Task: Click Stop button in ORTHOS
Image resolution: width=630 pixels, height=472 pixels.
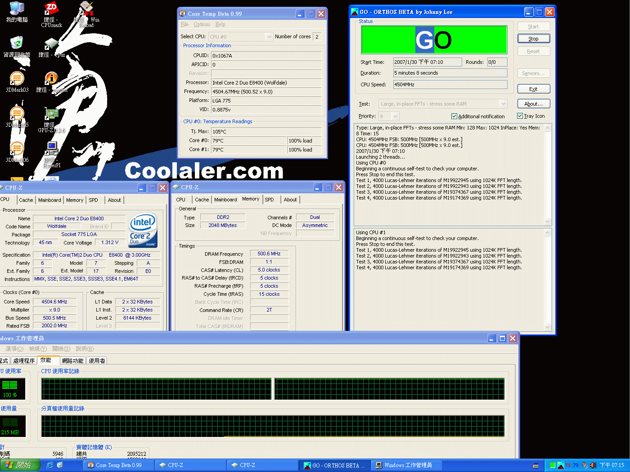Action: coord(533,39)
